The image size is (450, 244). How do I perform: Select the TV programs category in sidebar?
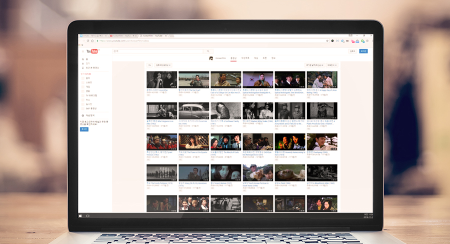89,95
